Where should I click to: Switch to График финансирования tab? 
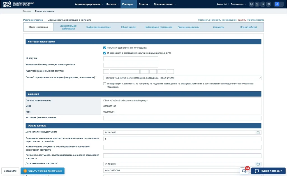pos(98,27)
